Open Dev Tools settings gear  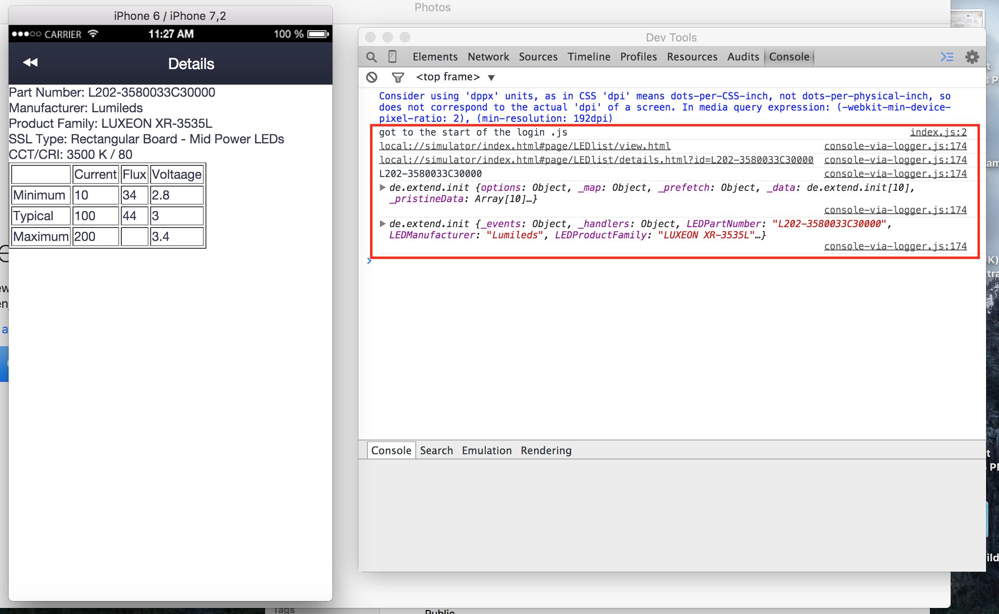coord(972,57)
